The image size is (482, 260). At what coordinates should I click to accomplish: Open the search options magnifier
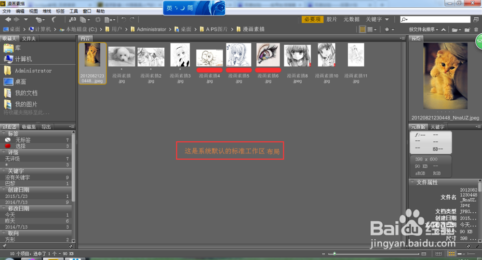pos(404,19)
